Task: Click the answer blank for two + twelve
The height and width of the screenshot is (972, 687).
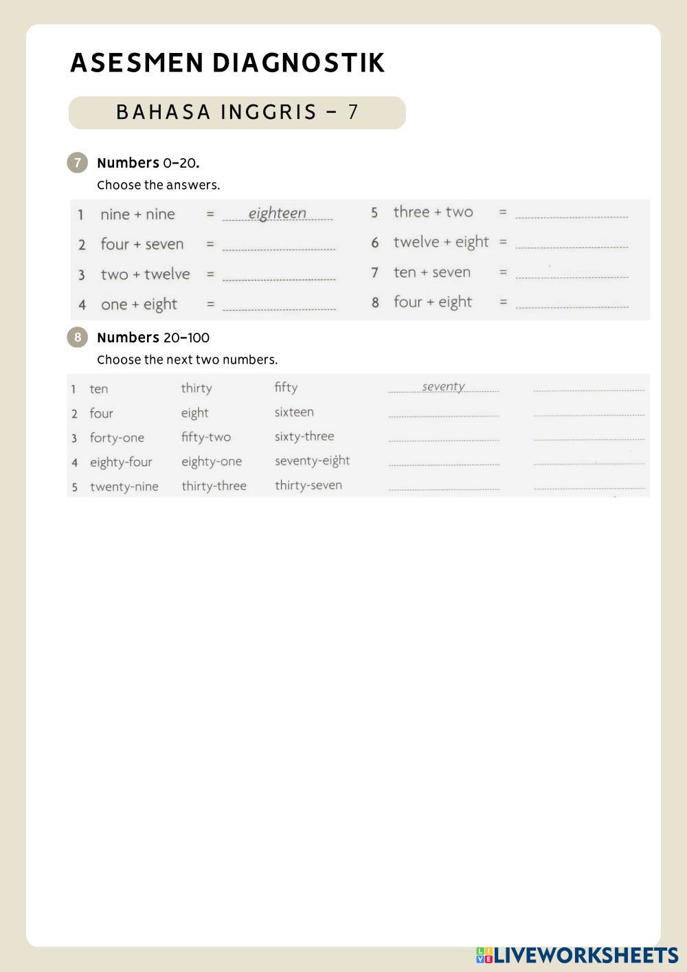Action: pyautogui.click(x=279, y=274)
